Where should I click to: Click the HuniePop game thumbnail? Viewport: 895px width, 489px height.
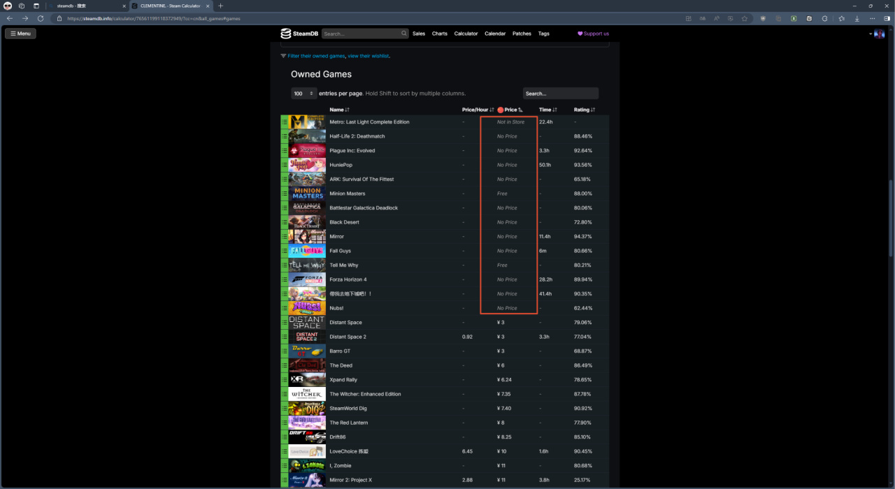[x=307, y=165]
